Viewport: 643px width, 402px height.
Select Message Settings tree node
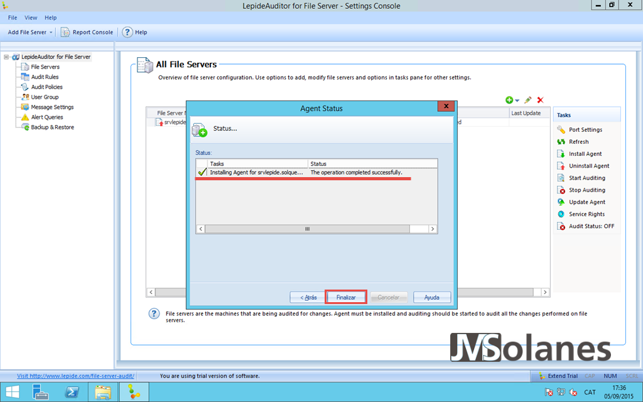52,107
